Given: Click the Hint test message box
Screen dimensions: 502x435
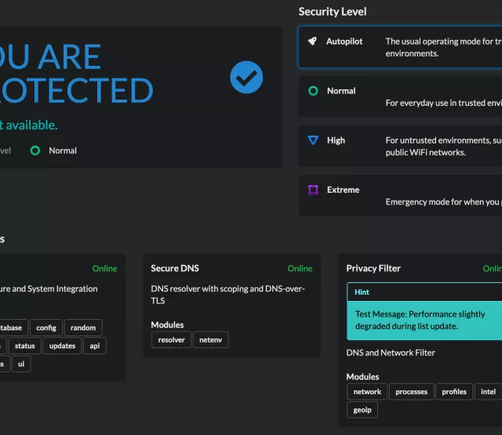Looking at the screenshot, I should 424,320.
